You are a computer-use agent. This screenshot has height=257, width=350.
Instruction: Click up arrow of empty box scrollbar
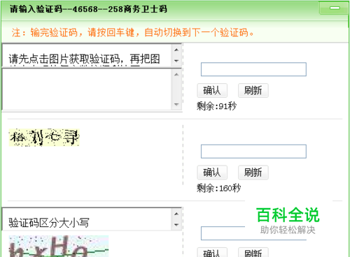coord(176,75)
